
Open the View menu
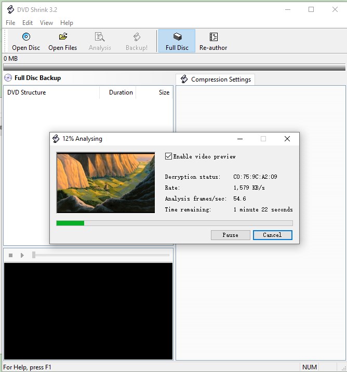[47, 23]
